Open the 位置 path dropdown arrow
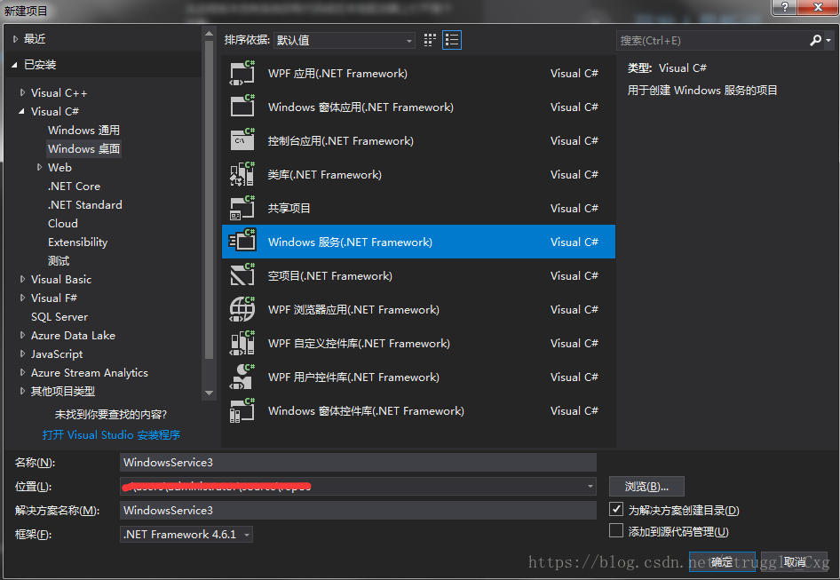Screen dimensions: 840x580 pyautogui.click(x=590, y=486)
